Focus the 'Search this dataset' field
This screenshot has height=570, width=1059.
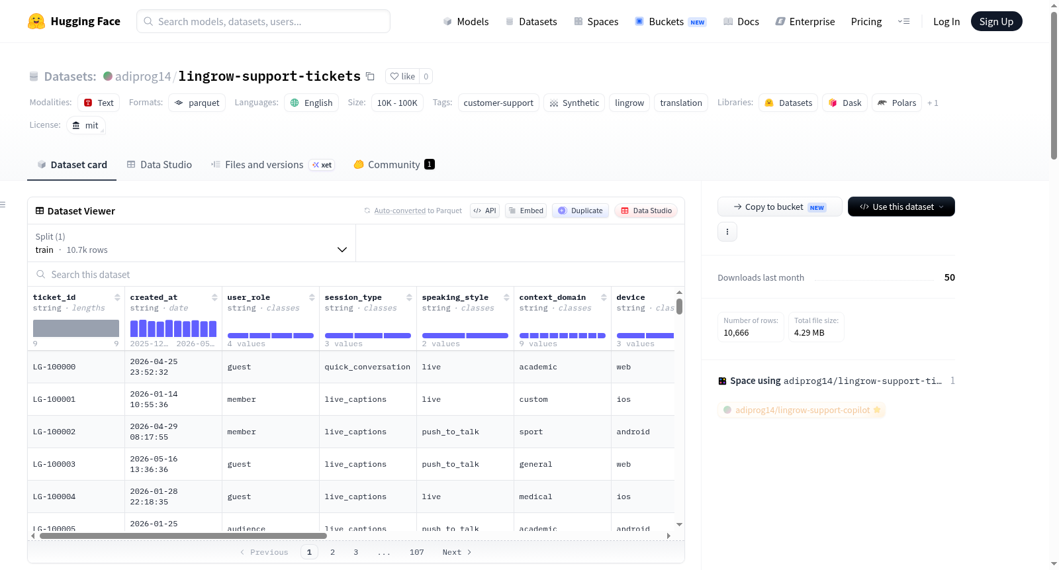pyautogui.click(x=356, y=274)
